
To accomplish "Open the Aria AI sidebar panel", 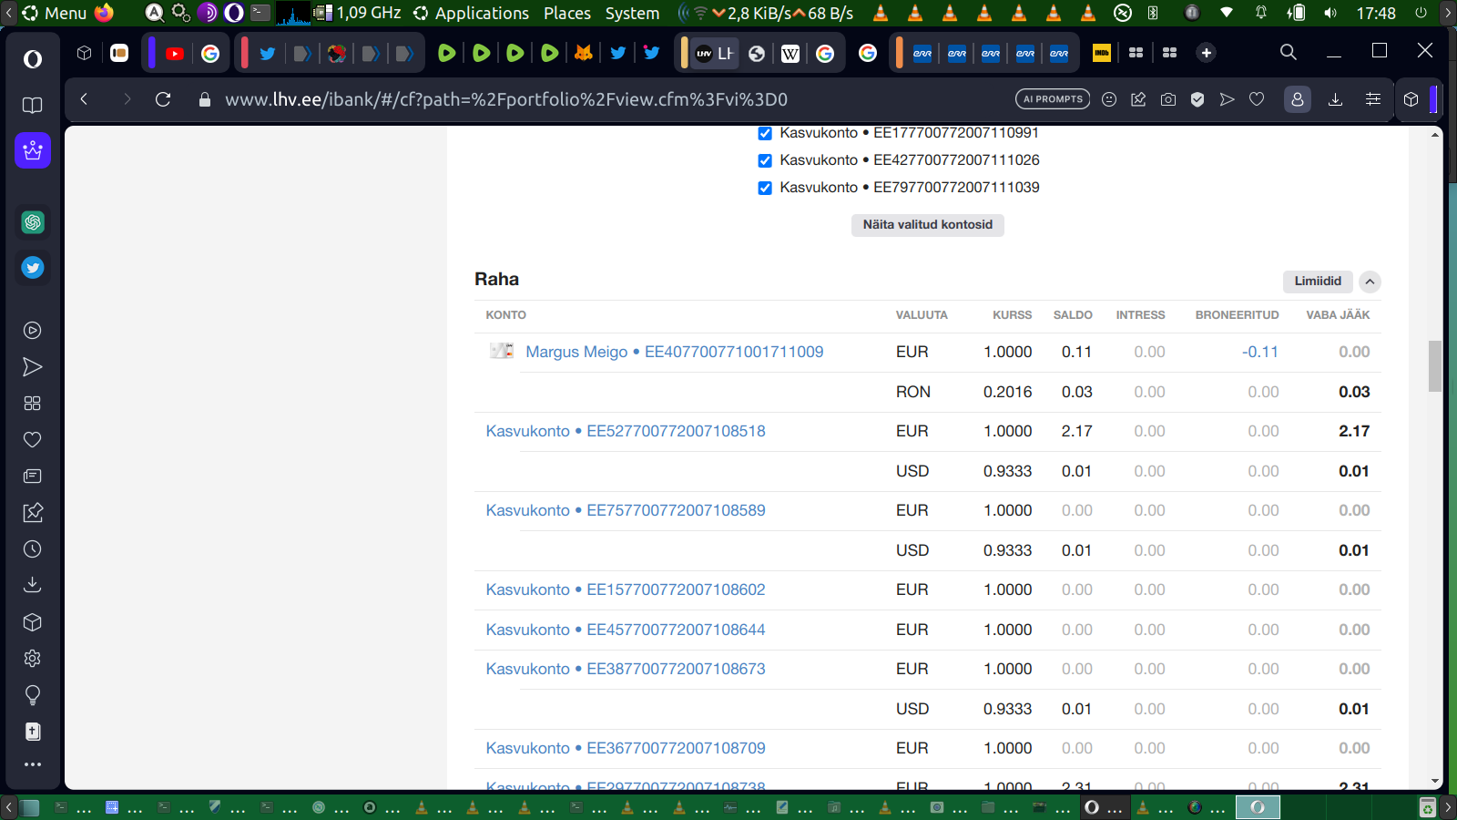I will 33,150.
